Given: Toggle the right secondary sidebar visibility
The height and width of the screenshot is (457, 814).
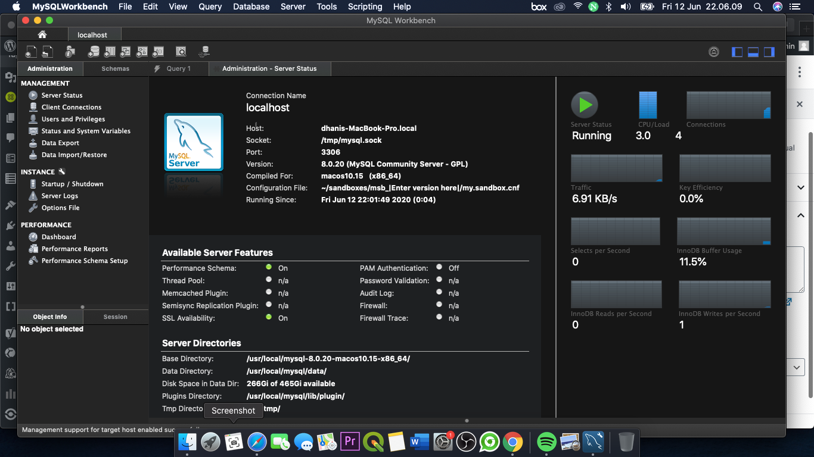Looking at the screenshot, I should click(769, 52).
